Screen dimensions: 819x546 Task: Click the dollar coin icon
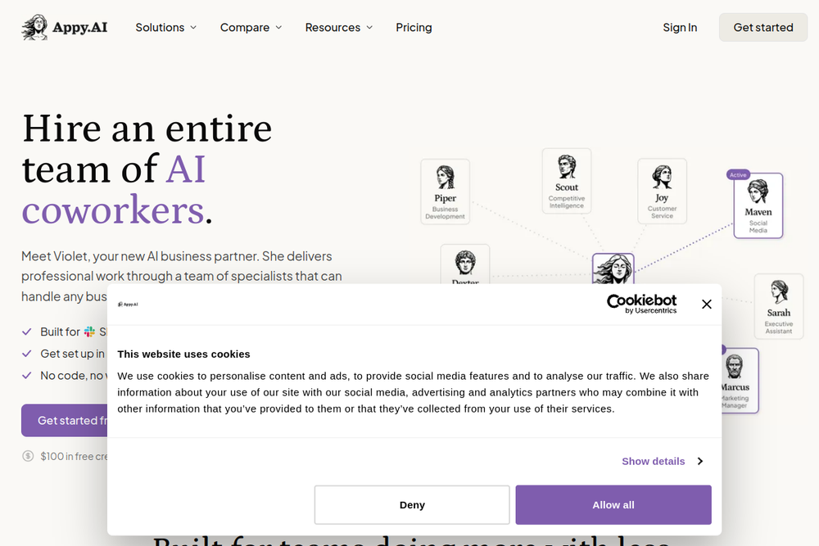pyautogui.click(x=28, y=456)
